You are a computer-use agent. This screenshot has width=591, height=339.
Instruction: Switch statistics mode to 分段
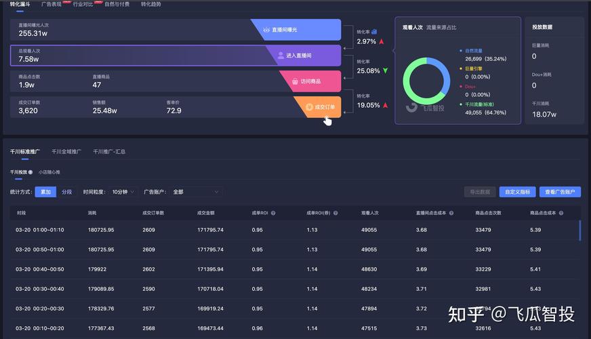click(66, 192)
